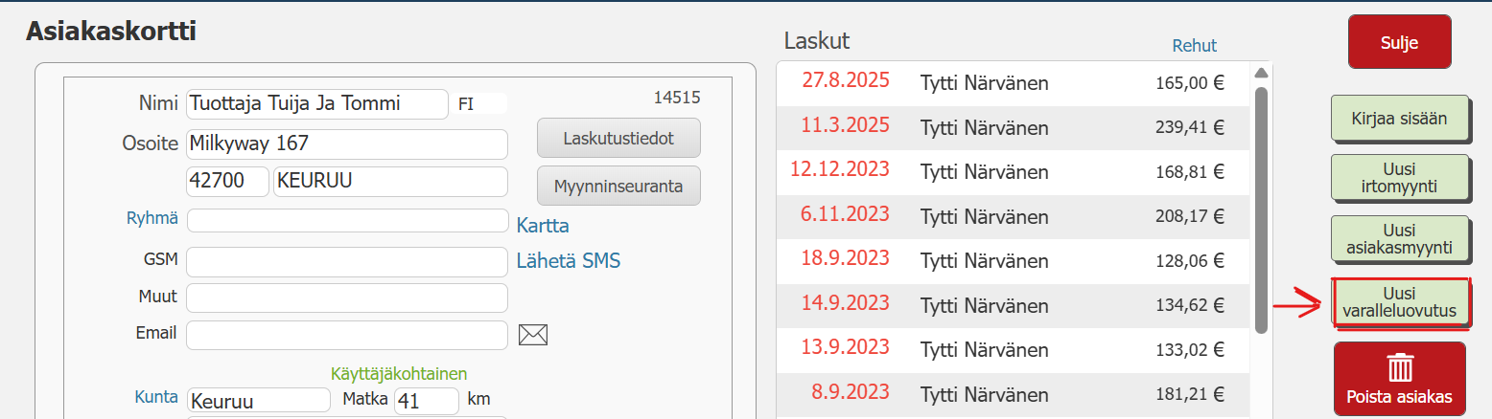Open Myynninseuranta sales tracking
Viewport: 1492px width, 419px height.
(x=618, y=186)
